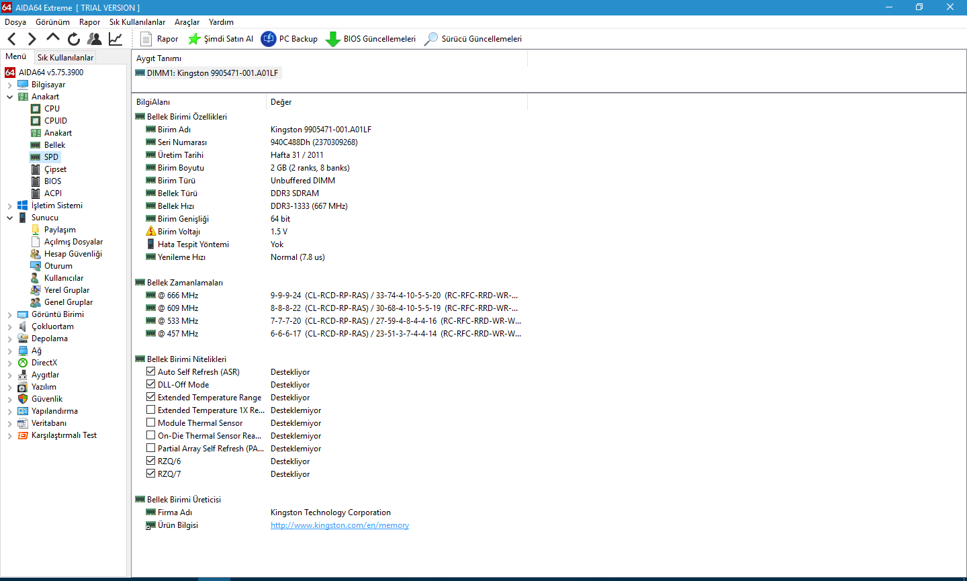Expand the DirectX node
967x581 pixels.
pyautogui.click(x=9, y=363)
